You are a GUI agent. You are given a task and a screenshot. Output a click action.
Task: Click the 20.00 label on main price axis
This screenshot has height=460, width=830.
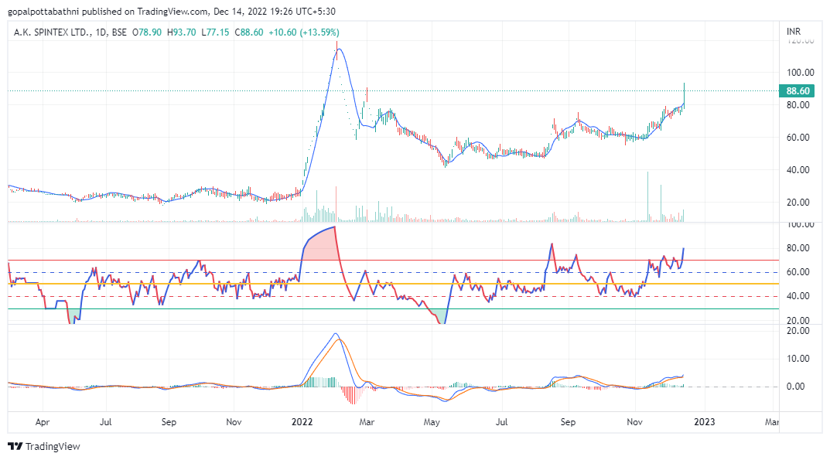[798, 203]
